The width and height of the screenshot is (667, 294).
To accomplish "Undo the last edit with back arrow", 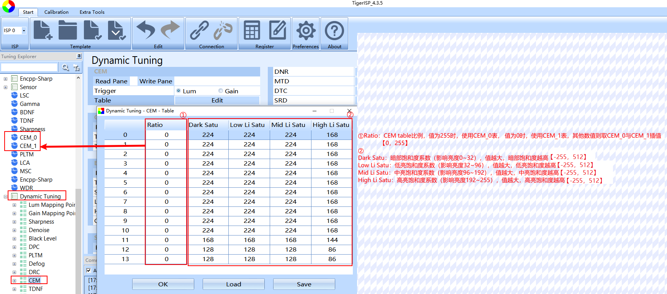I will coord(146,30).
